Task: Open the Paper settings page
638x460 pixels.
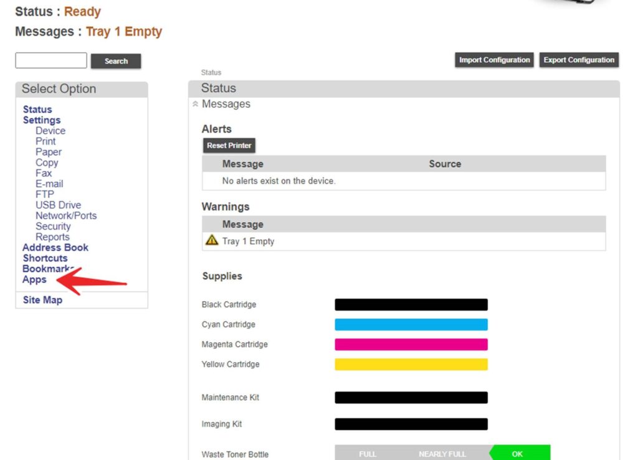Action: [x=49, y=152]
